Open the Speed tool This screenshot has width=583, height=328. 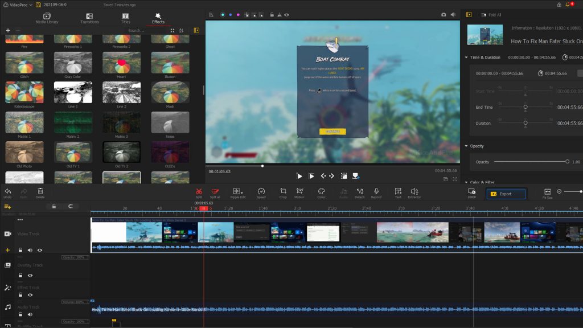[x=261, y=193]
